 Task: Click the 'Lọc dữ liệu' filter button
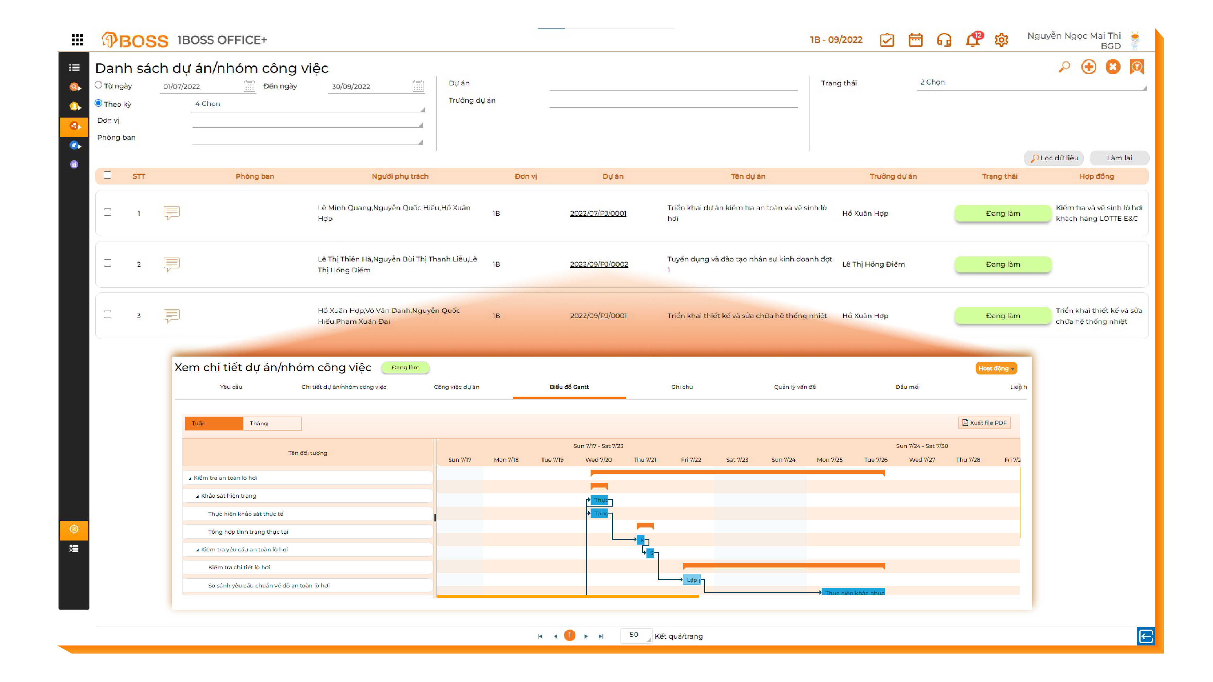[x=1054, y=158]
